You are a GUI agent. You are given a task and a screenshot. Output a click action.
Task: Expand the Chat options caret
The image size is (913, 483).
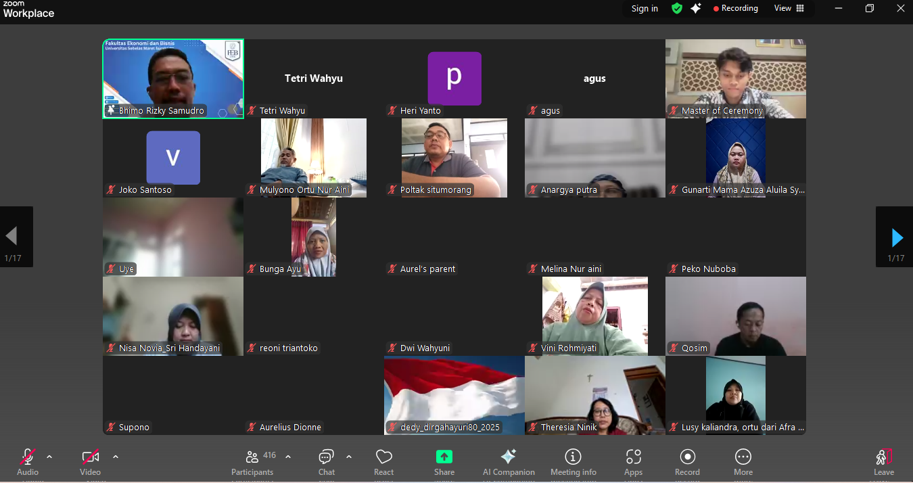pyautogui.click(x=349, y=457)
